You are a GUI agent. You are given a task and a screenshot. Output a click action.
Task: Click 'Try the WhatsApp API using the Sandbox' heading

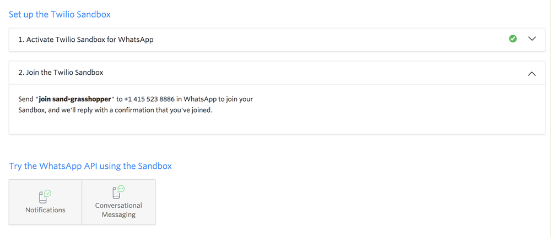click(x=90, y=166)
